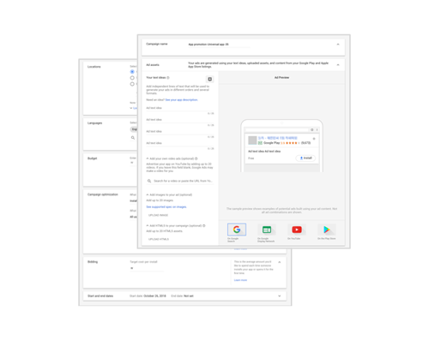Click the help icon next to Your text ideas
The width and height of the screenshot is (429, 340).
pos(168,78)
